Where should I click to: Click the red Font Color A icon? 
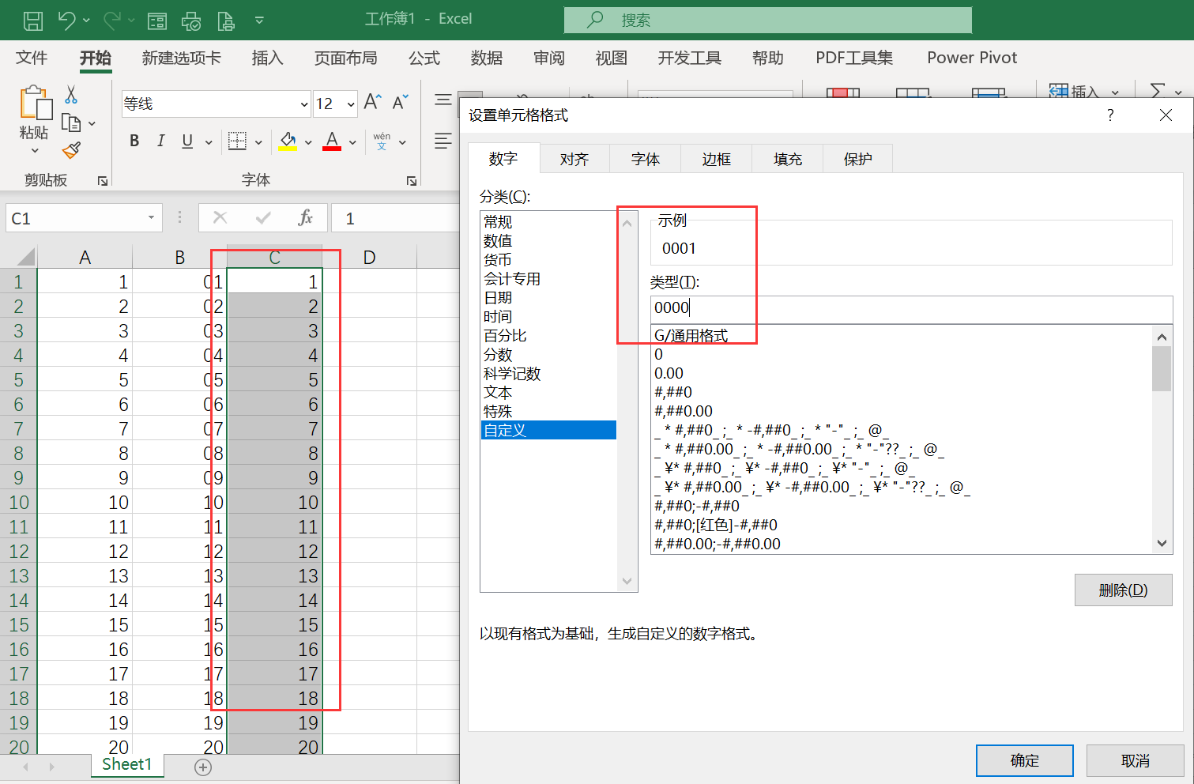[332, 141]
